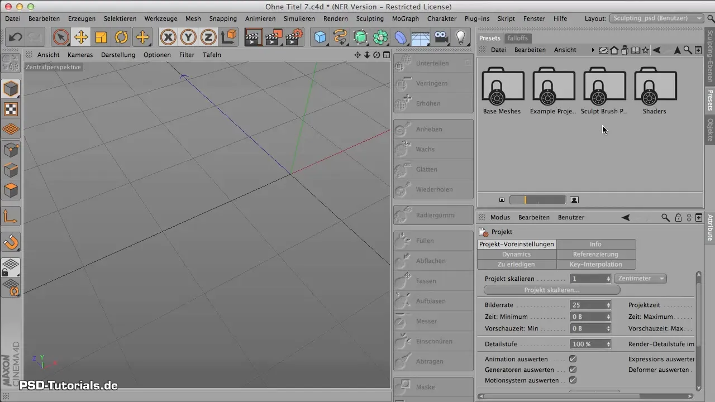Screen dimensions: 715x402
Task: Adjust the Vorschauzeit: Min stepper arrows
Action: coord(608,328)
